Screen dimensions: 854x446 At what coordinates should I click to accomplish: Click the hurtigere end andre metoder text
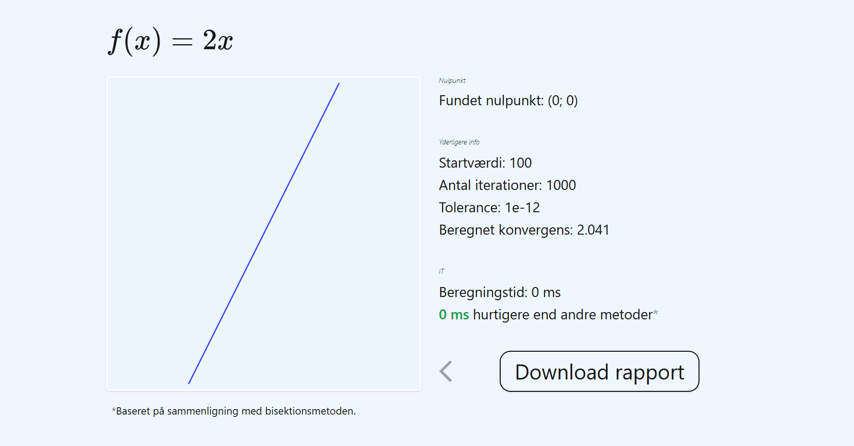click(x=563, y=315)
